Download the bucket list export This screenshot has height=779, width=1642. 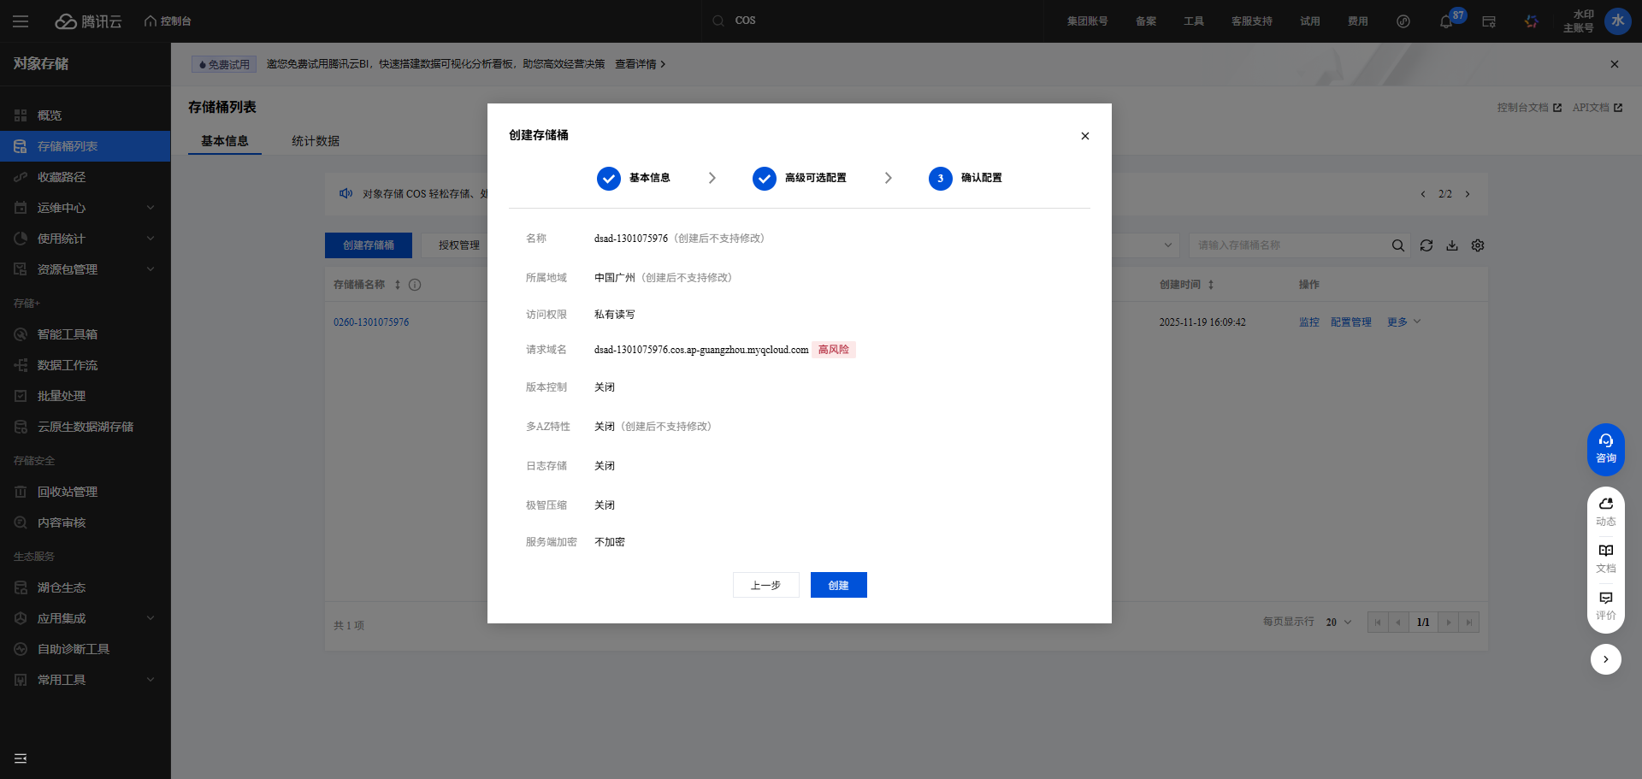(x=1452, y=245)
